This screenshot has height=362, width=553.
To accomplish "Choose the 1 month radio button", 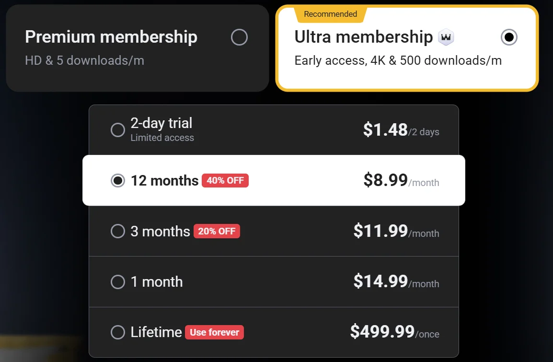I will [x=118, y=282].
